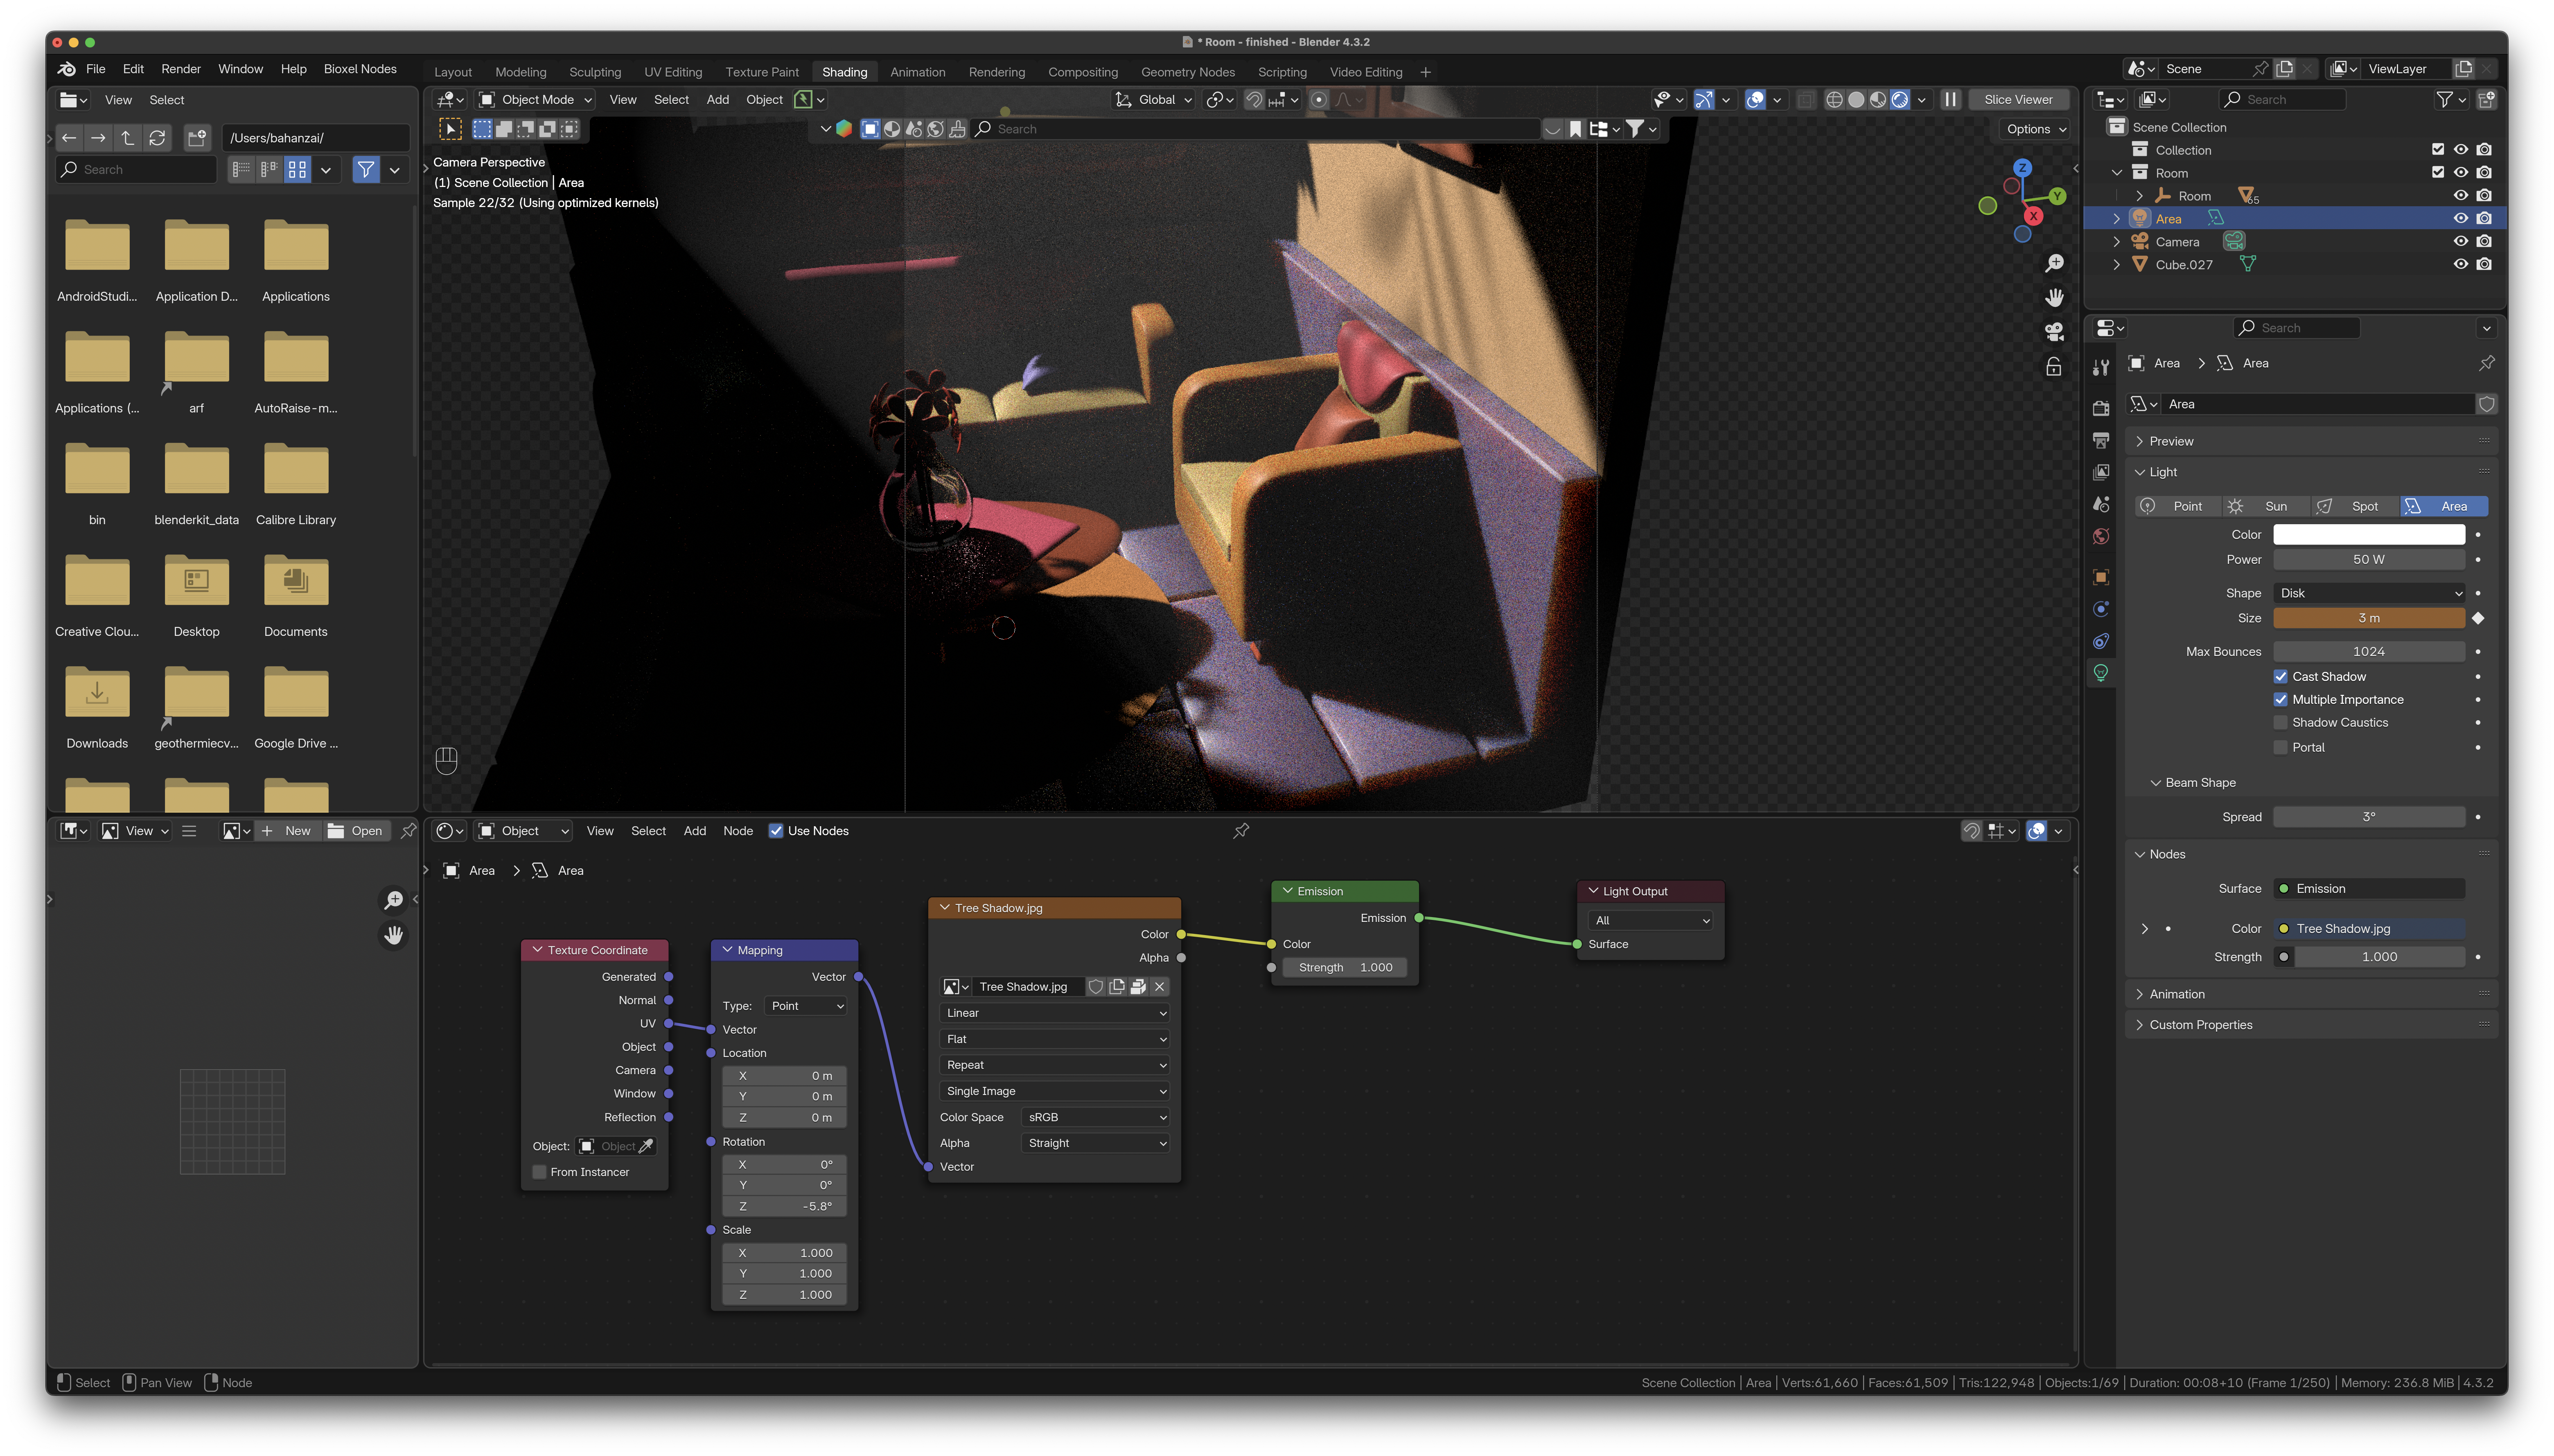Switch to the Compositing workspace tab

tap(1083, 72)
